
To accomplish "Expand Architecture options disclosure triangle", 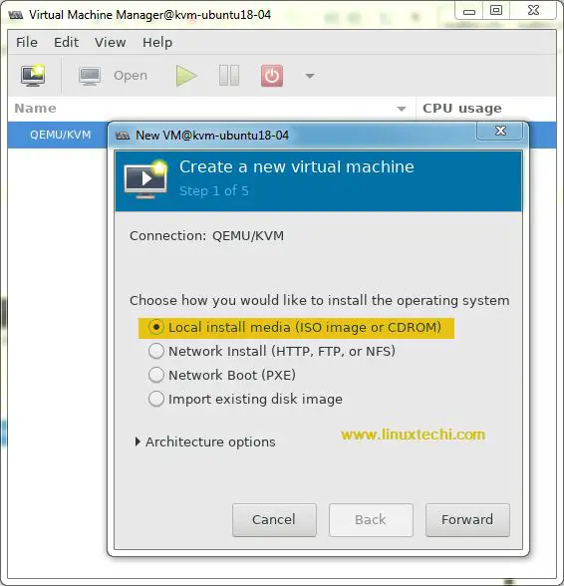I will tap(138, 441).
